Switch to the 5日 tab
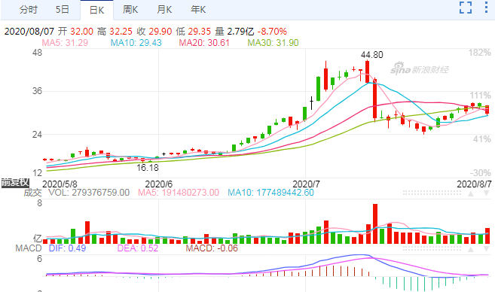495x292 pixels. click(x=63, y=10)
